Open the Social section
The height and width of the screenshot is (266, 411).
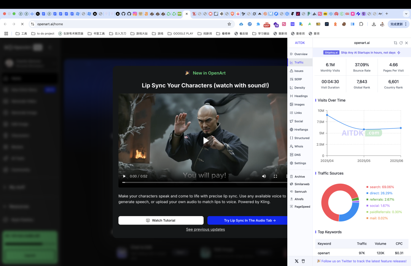[296, 121]
